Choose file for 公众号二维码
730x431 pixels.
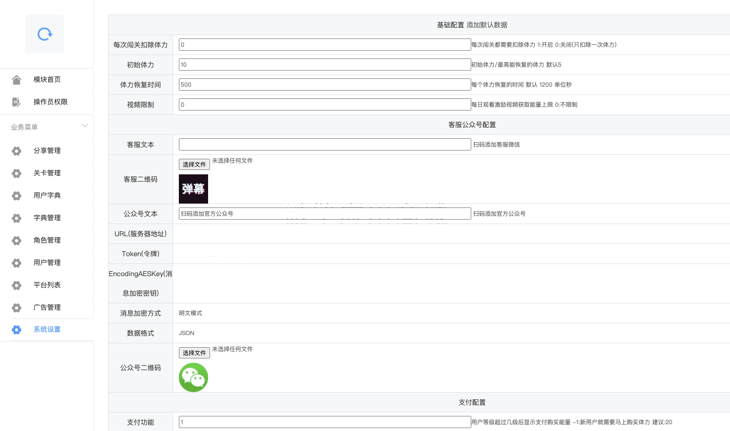(194, 353)
